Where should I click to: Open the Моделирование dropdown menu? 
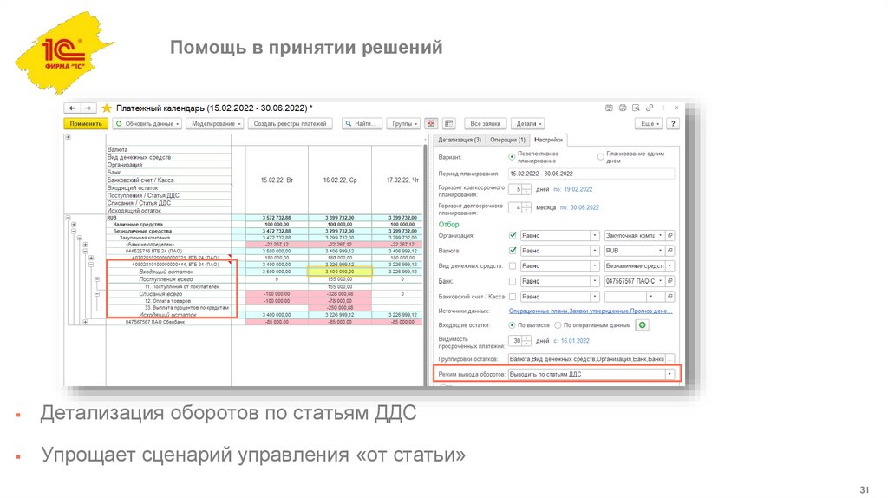[x=216, y=123]
